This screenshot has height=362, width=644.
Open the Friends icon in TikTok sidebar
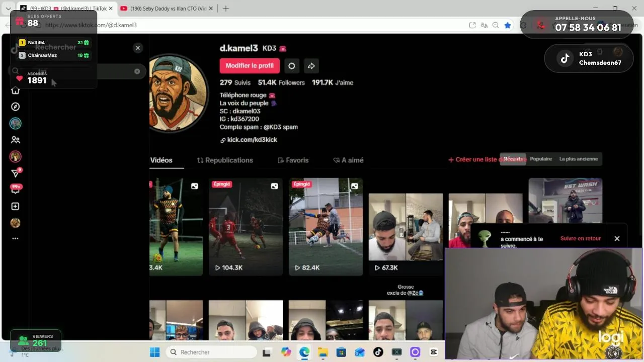tap(16, 140)
